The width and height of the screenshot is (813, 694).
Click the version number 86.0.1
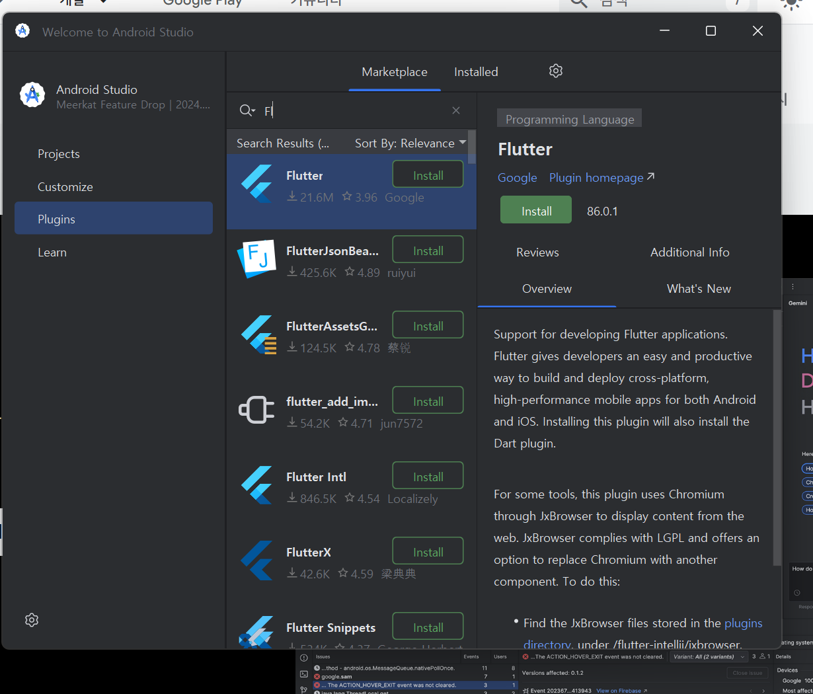pyautogui.click(x=602, y=212)
